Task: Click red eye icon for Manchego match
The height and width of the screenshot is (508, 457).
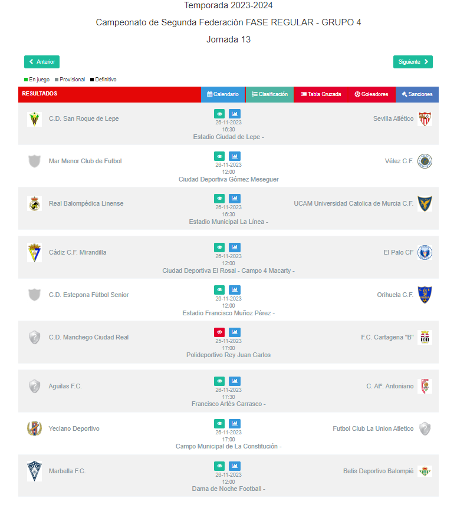Action: click(x=219, y=332)
